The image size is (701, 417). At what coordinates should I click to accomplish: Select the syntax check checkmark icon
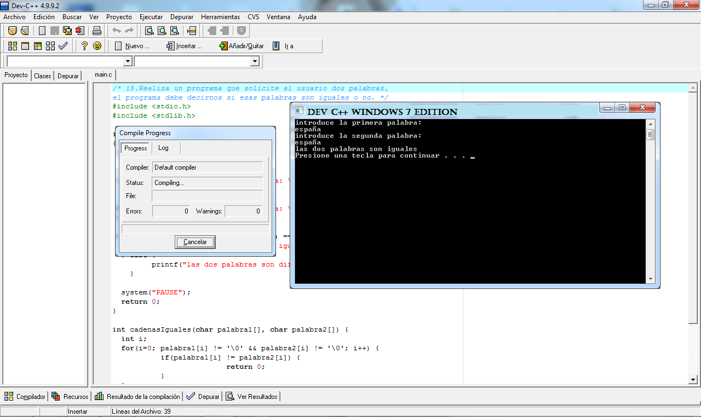coord(62,46)
